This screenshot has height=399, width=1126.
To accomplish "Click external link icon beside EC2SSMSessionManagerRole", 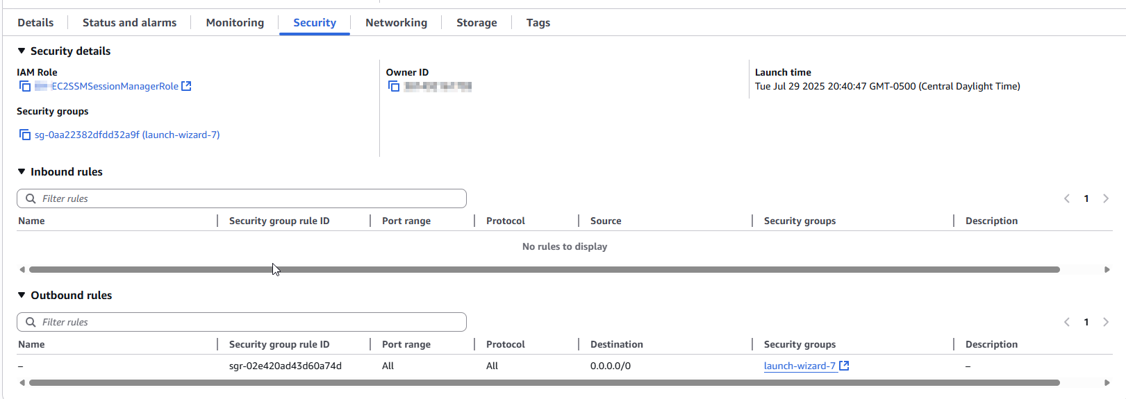I will pos(186,86).
